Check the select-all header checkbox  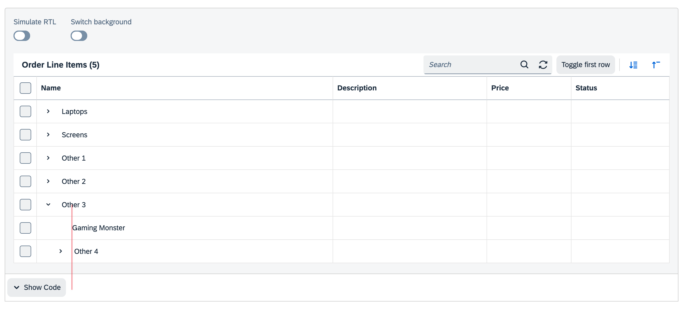pyautogui.click(x=25, y=88)
